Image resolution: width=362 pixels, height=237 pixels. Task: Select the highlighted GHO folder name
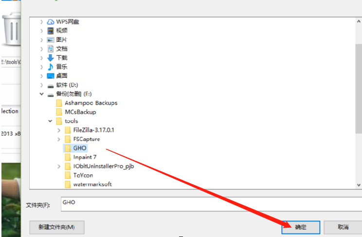coord(80,148)
